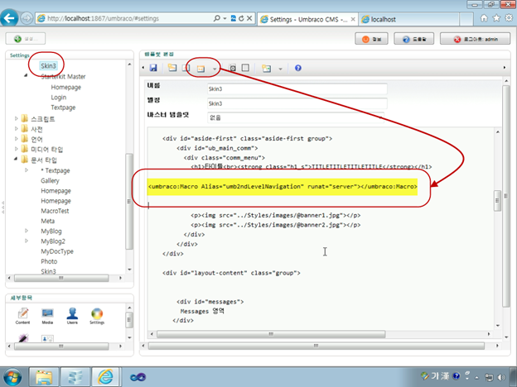This screenshot has width=517, height=387.
Task: Expand the 스크립트 folder
Action: point(17,118)
